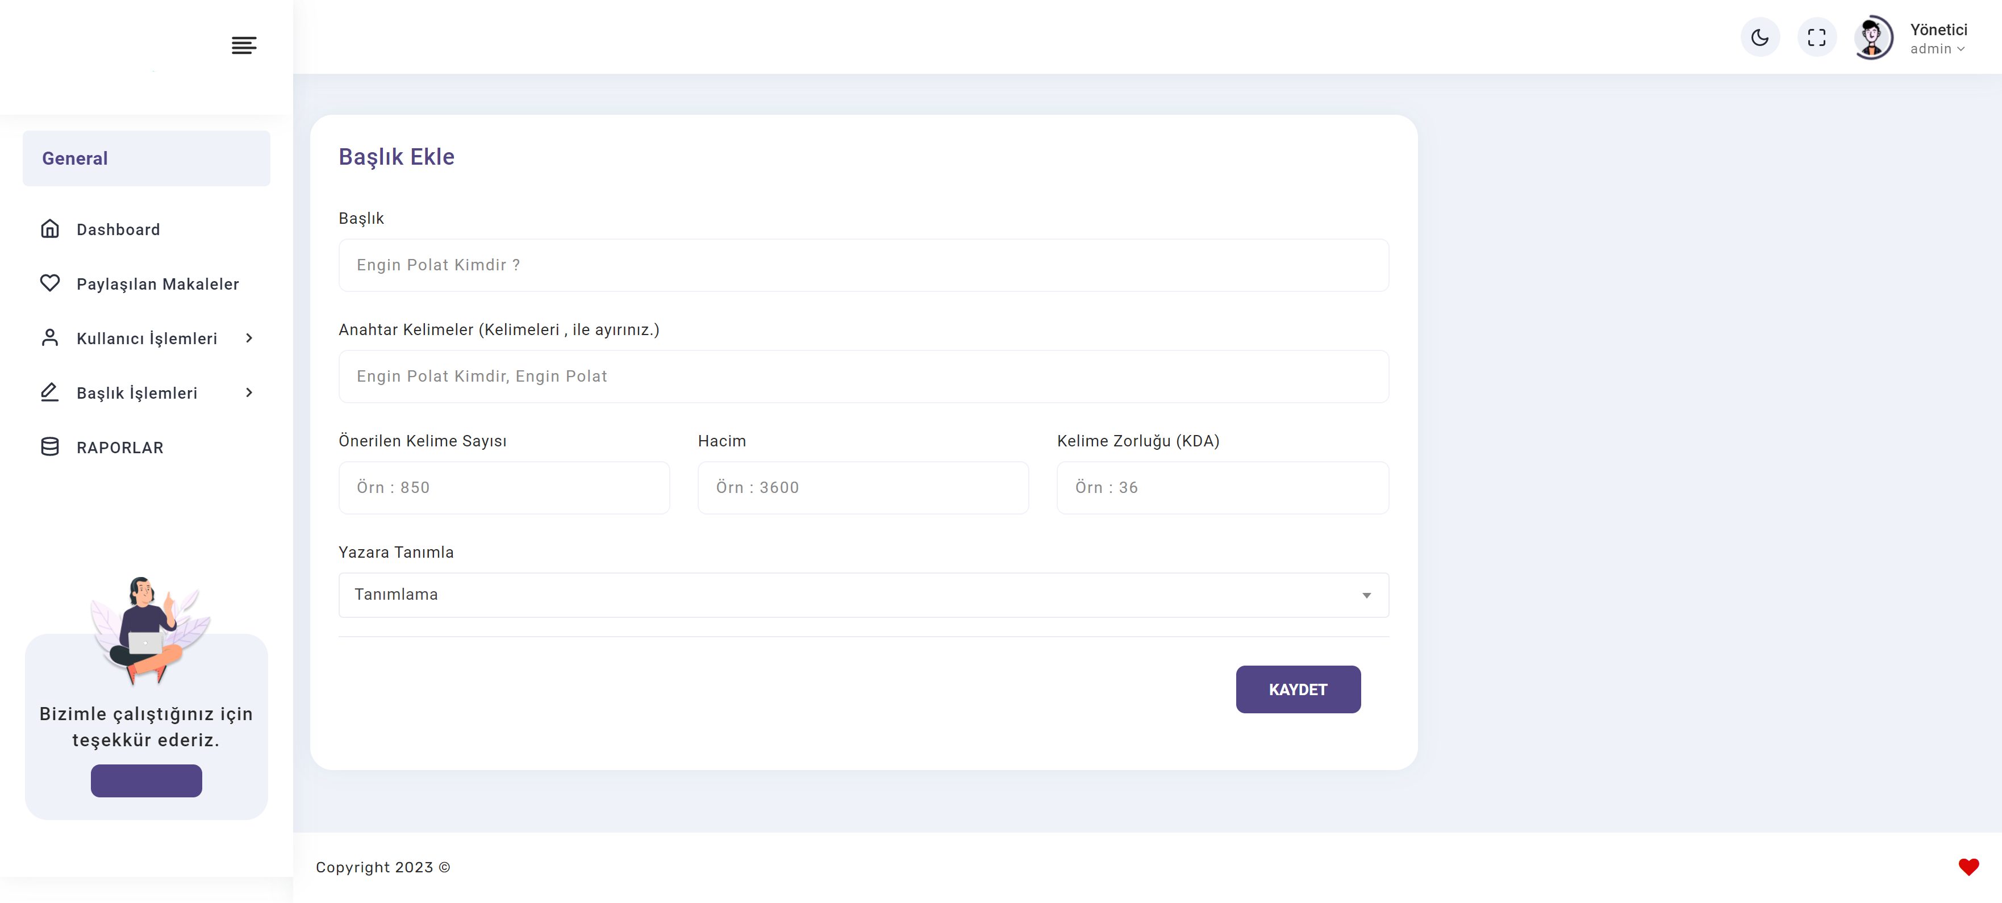This screenshot has width=2002, height=903.
Task: Enter fullscreen using the expand icon
Action: pyautogui.click(x=1816, y=36)
